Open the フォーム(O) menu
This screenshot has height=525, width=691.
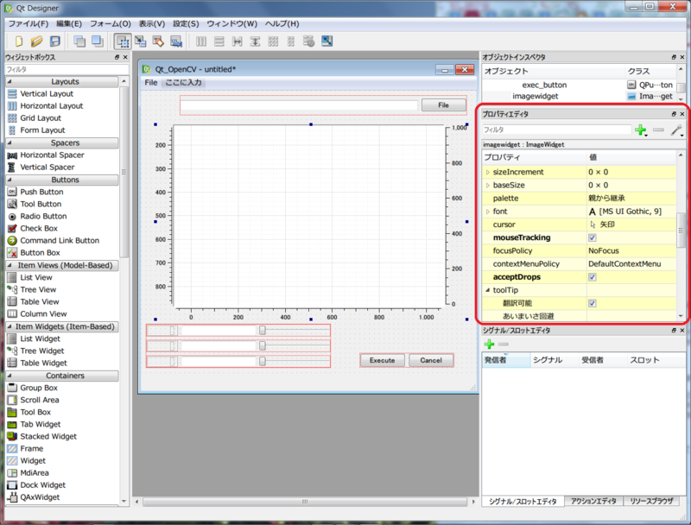coord(111,24)
